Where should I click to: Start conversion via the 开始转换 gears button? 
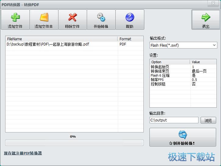pos(101,20)
